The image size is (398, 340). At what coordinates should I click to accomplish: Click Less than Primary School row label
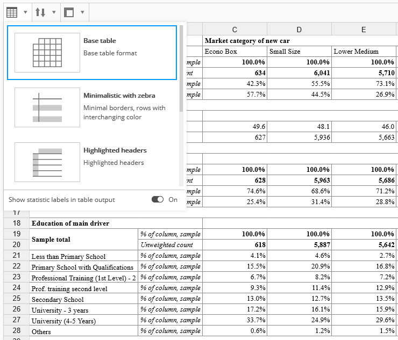point(84,256)
